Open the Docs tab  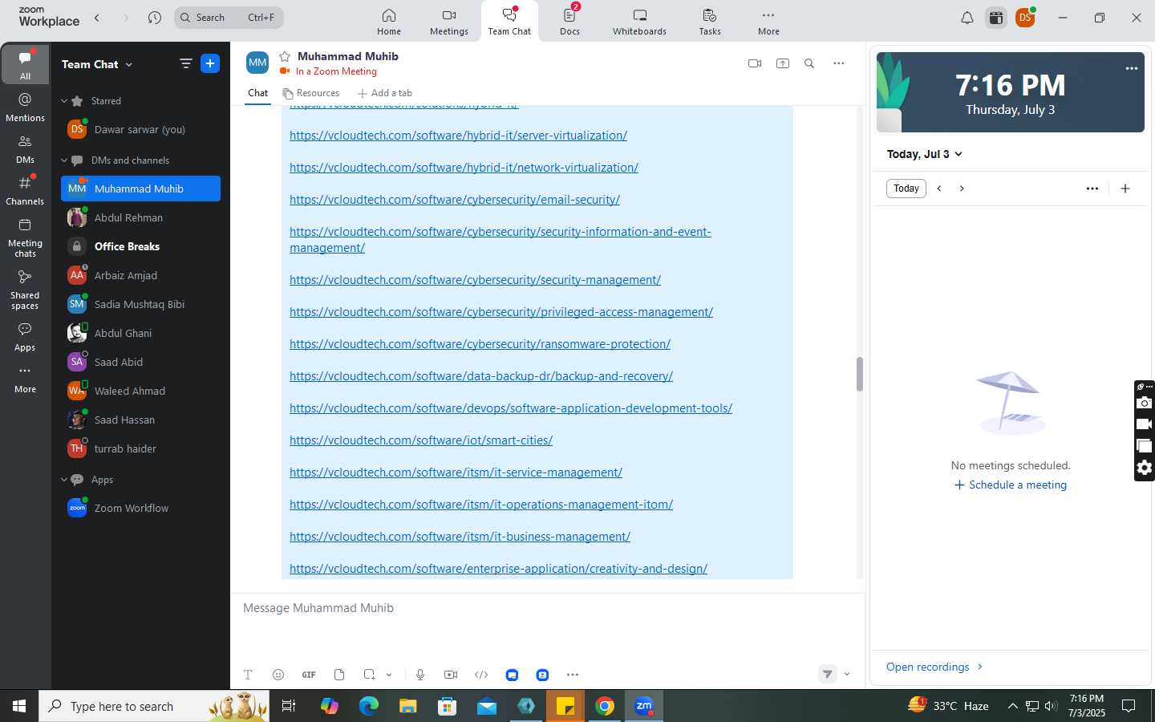(569, 22)
